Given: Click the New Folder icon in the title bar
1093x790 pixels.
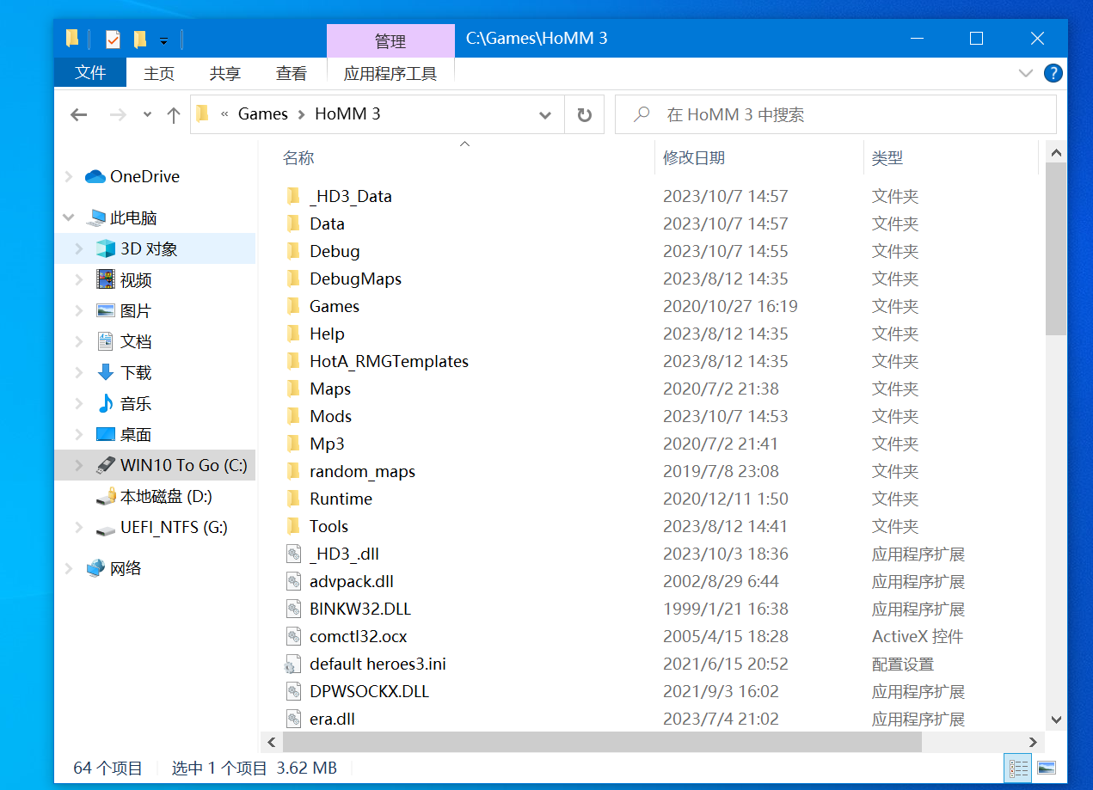Looking at the screenshot, I should 139,39.
